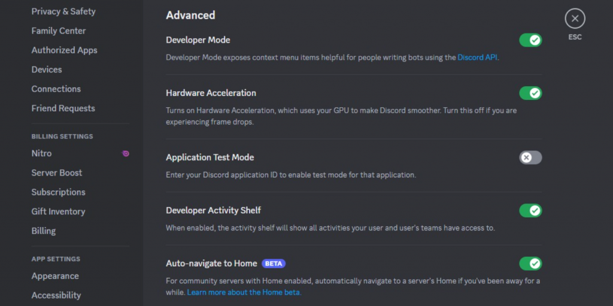
Task: Click the ESC close circle icon
Action: pyautogui.click(x=575, y=19)
